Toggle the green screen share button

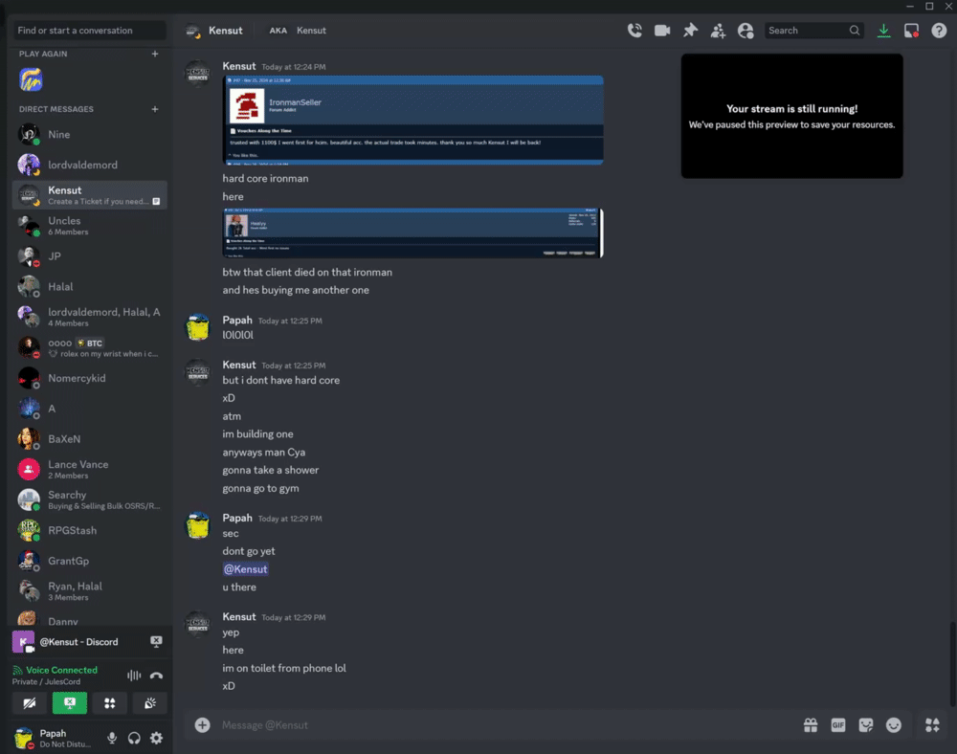[x=70, y=703]
